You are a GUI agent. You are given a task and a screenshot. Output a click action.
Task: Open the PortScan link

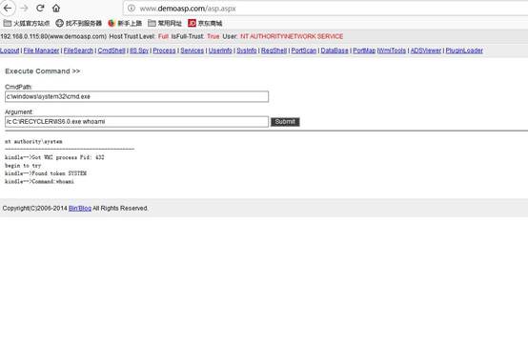point(304,51)
